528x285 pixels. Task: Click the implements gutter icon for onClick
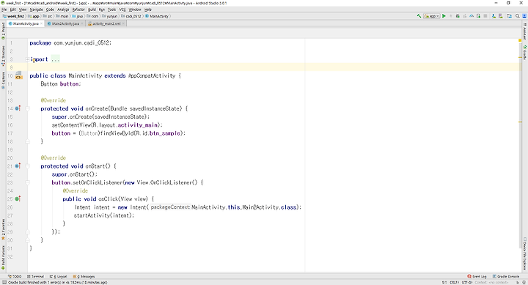click(18, 199)
